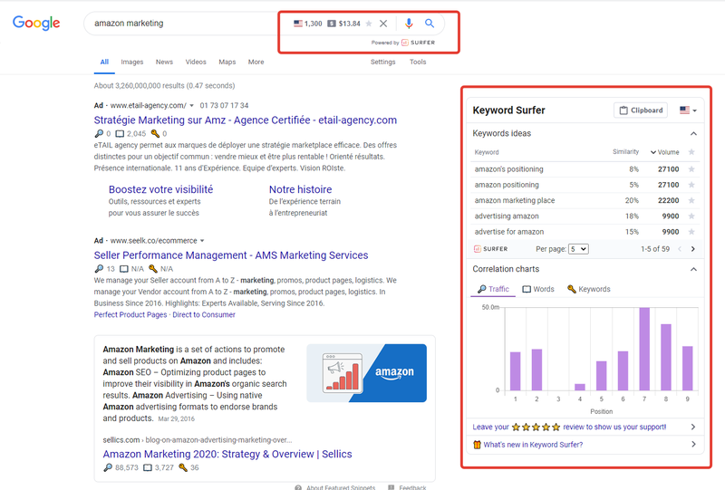Open the Clipboard in Keyword Surfer
This screenshot has width=725, height=490.
tap(641, 110)
